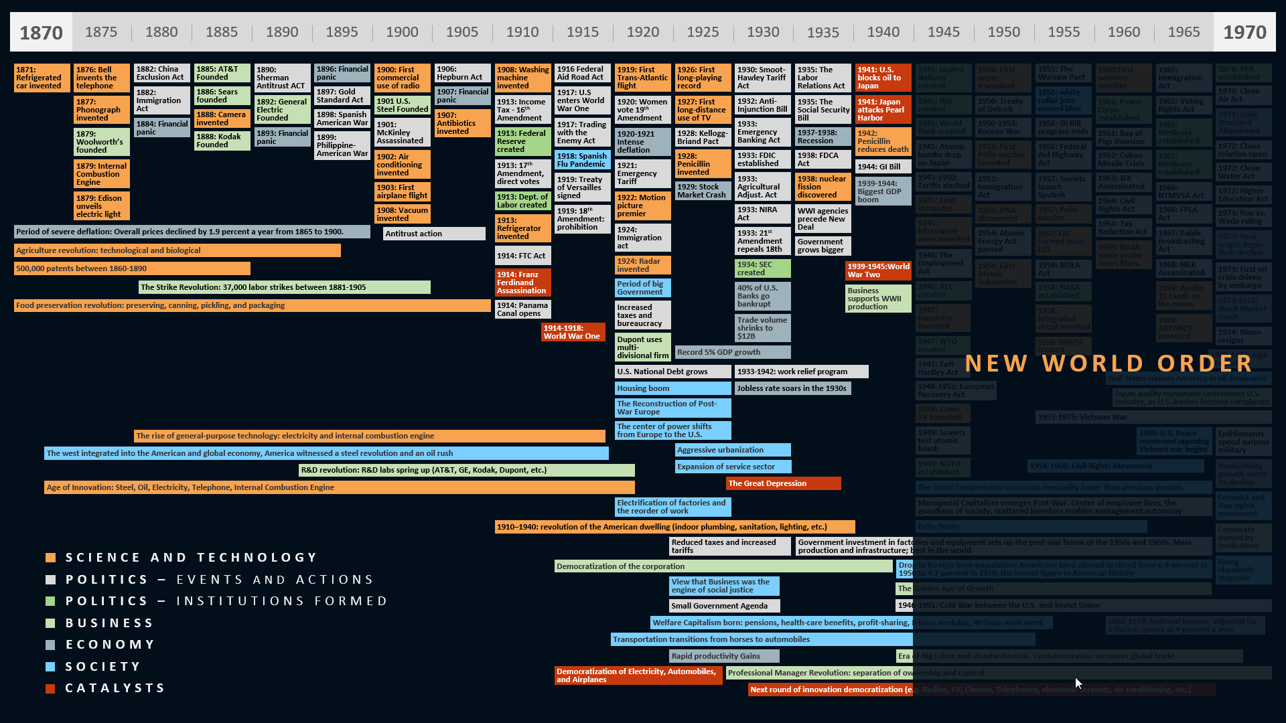
Task: Click the 1900 year on timeline bar
Action: [402, 32]
